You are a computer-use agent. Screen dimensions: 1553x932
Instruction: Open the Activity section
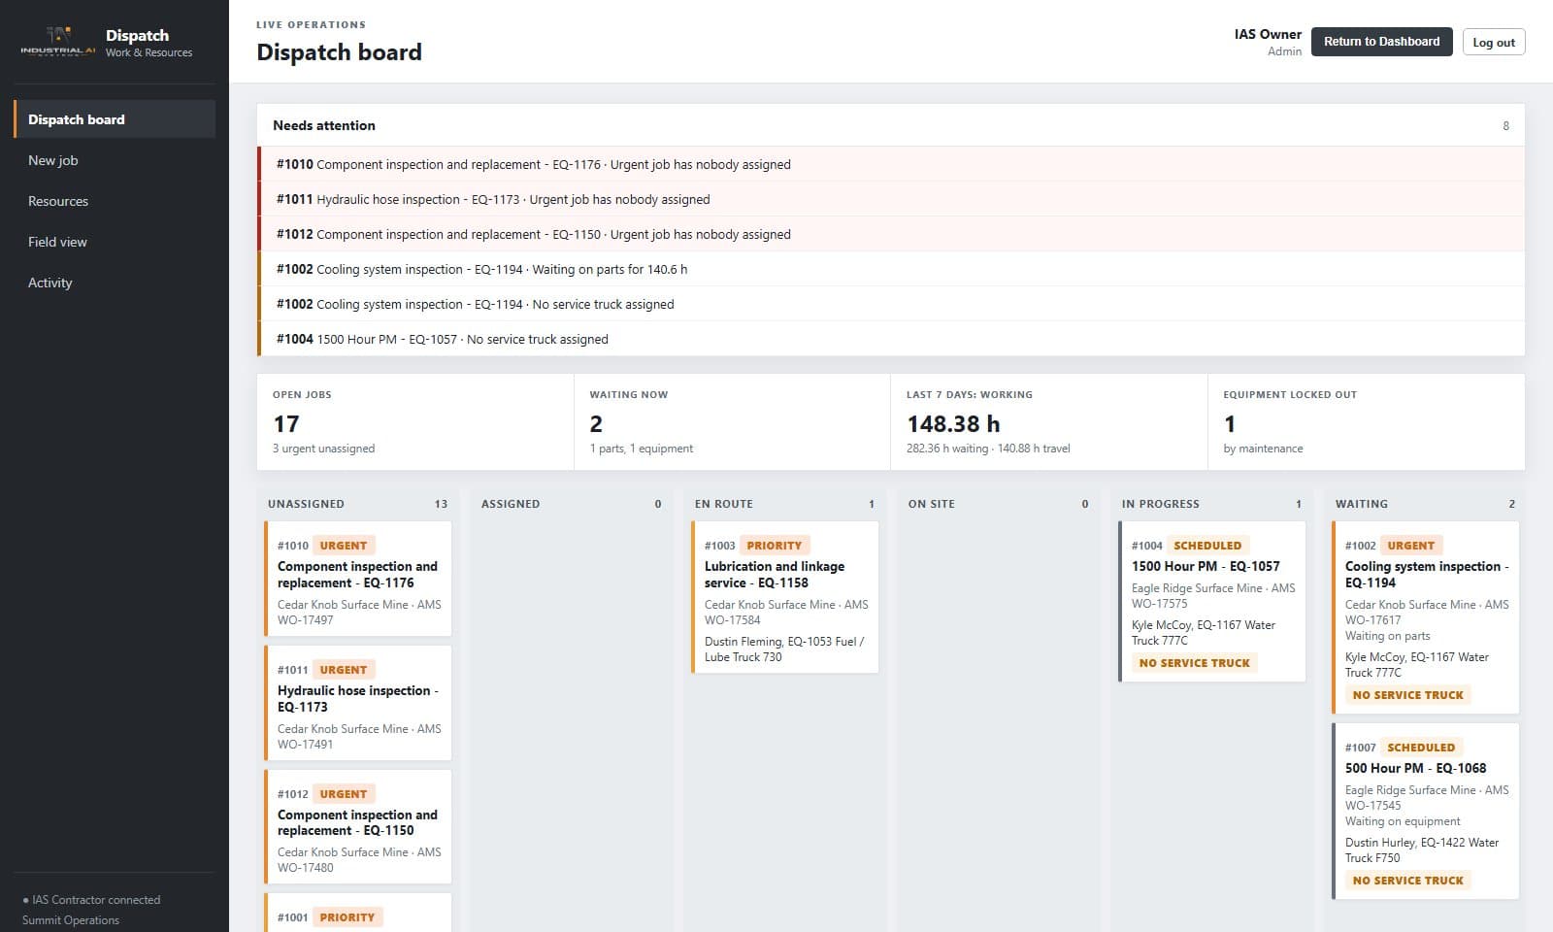tap(115, 283)
